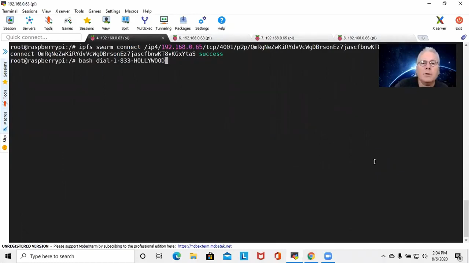The image size is (469, 263).
Task: Open the Games menu in menu bar
Action: 95,11
